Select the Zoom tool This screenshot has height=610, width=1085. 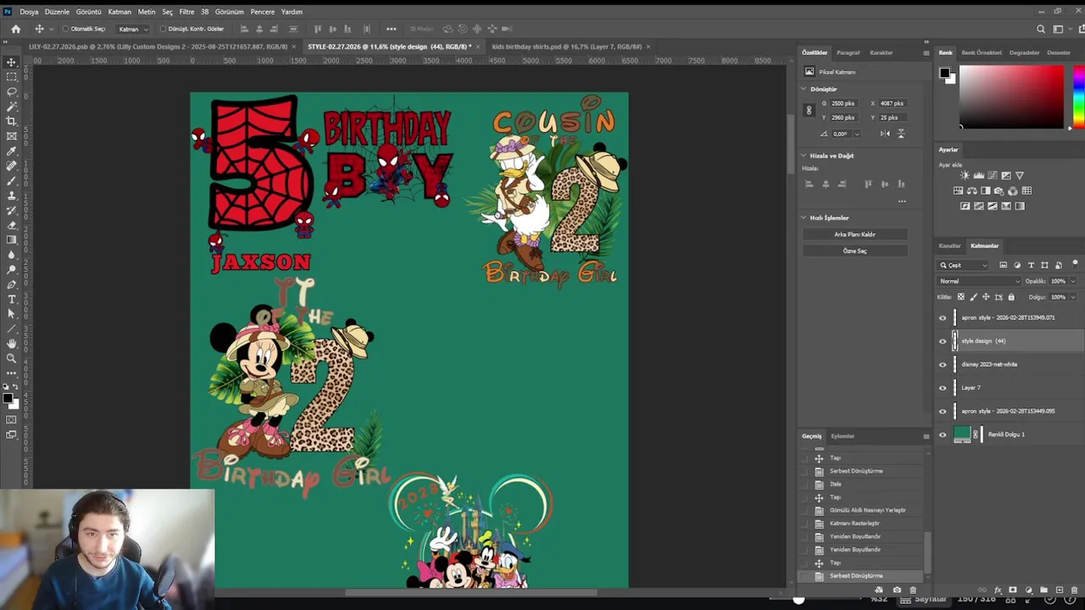[12, 358]
